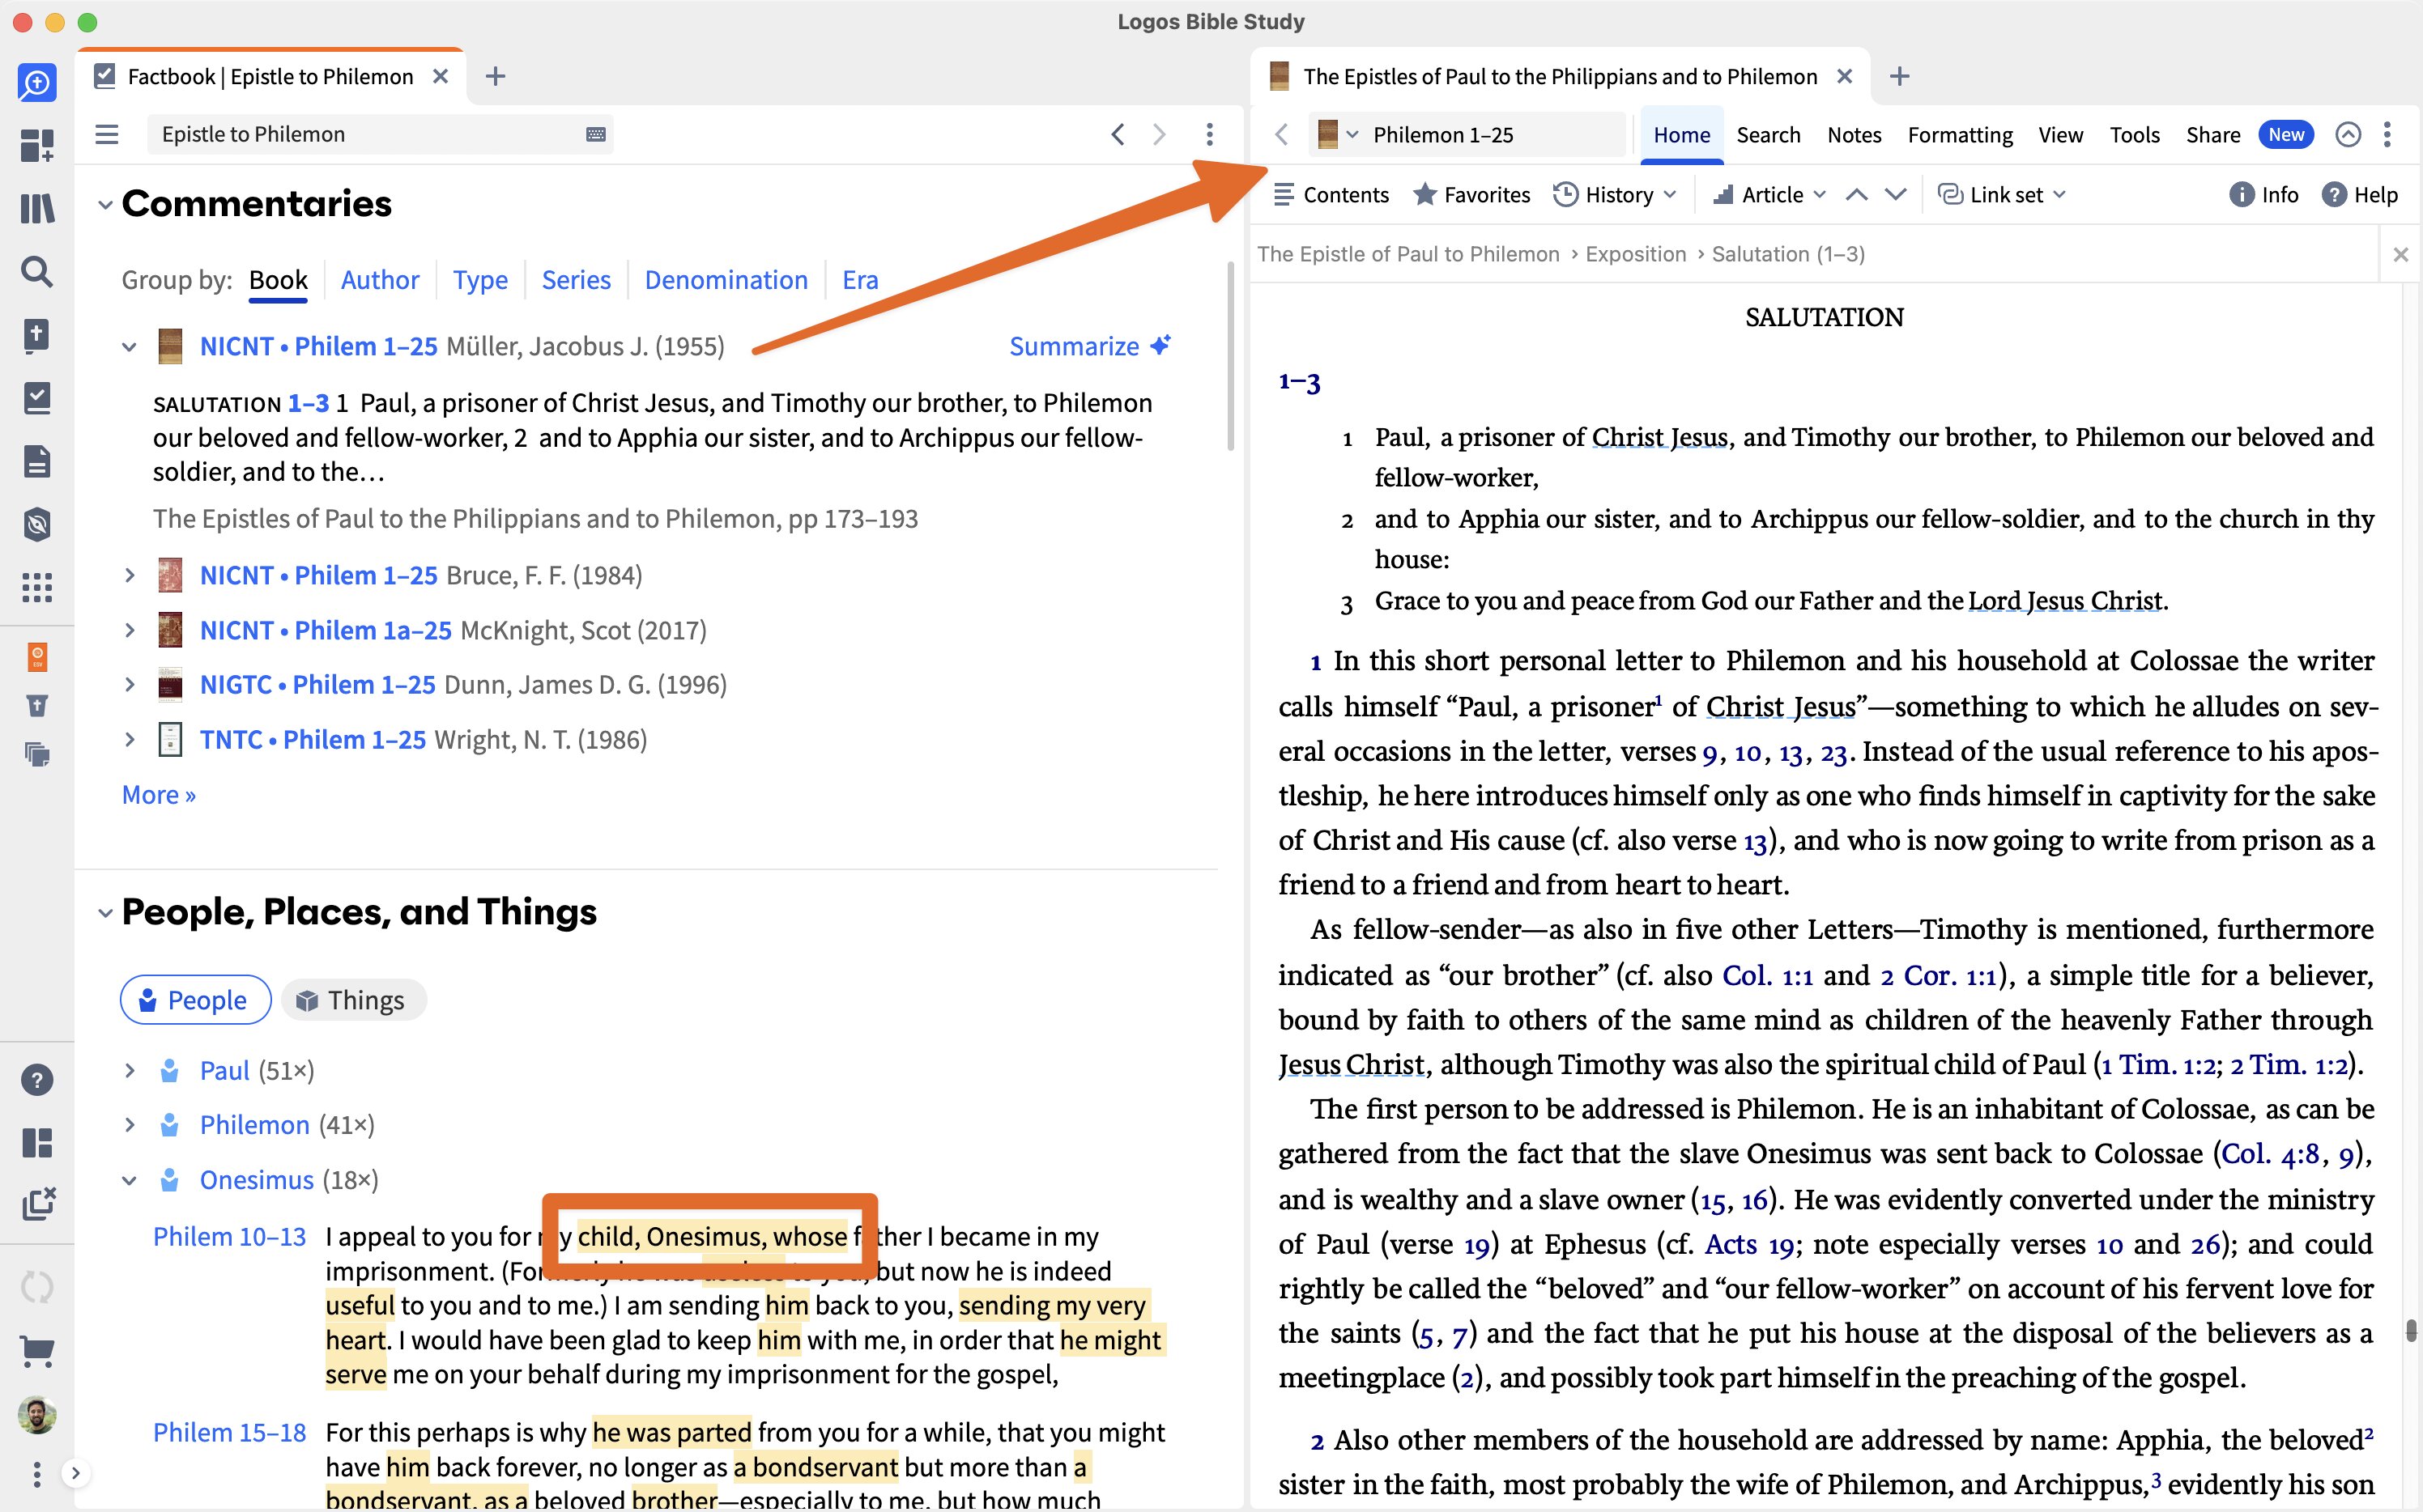Open the Dashboard icon in left sidebar
The width and height of the screenshot is (2423, 1512).
[x=37, y=146]
